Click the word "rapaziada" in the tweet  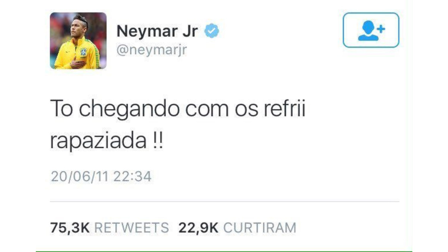click(x=98, y=143)
